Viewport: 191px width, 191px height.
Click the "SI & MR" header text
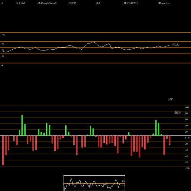pyautogui.click(x=20, y=3)
